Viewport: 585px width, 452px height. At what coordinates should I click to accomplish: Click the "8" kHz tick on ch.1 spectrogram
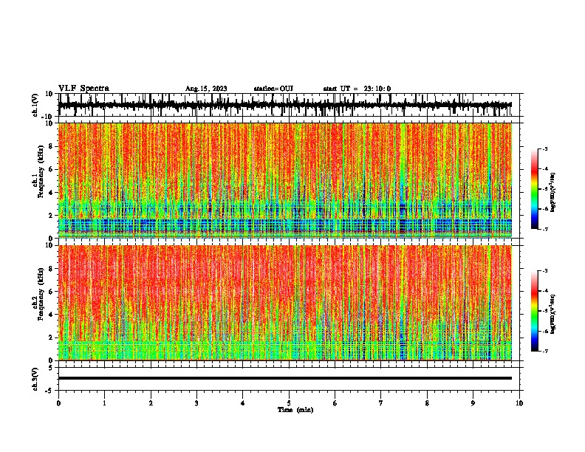tap(51, 146)
